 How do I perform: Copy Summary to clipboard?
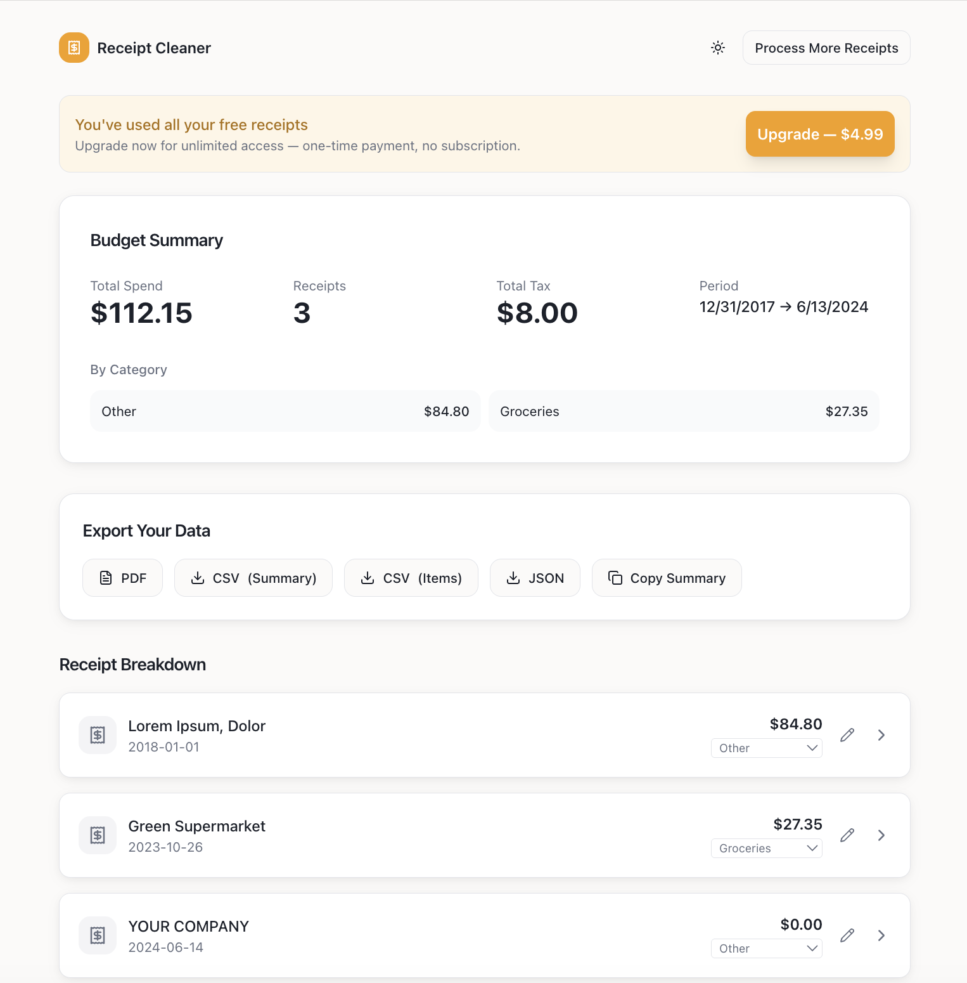click(667, 578)
